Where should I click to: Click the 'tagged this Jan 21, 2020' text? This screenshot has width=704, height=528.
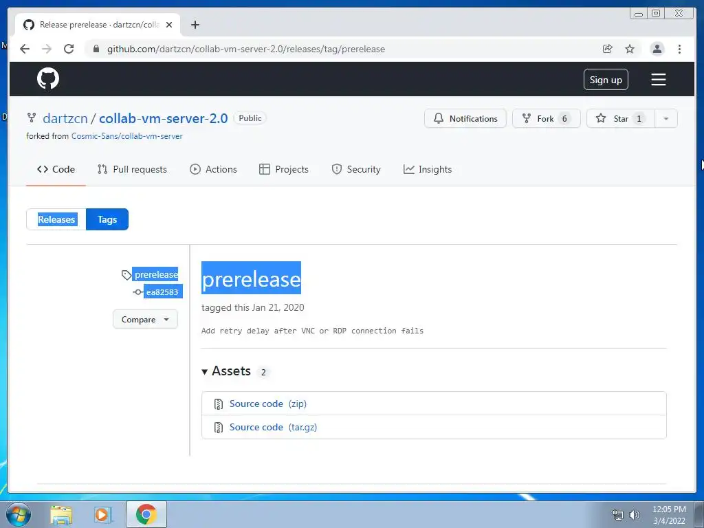pos(253,307)
